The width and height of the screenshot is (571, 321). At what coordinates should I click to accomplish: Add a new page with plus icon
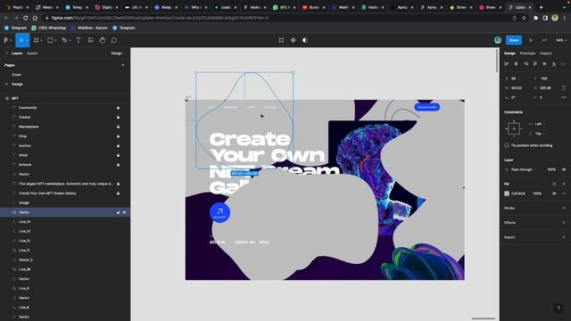(x=123, y=65)
